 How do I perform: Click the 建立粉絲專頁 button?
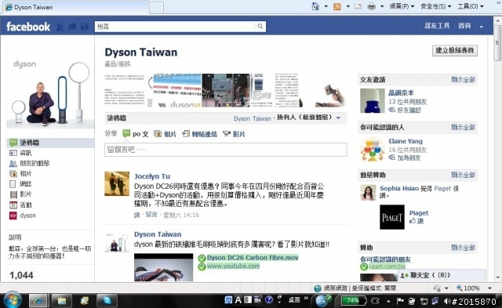(455, 50)
